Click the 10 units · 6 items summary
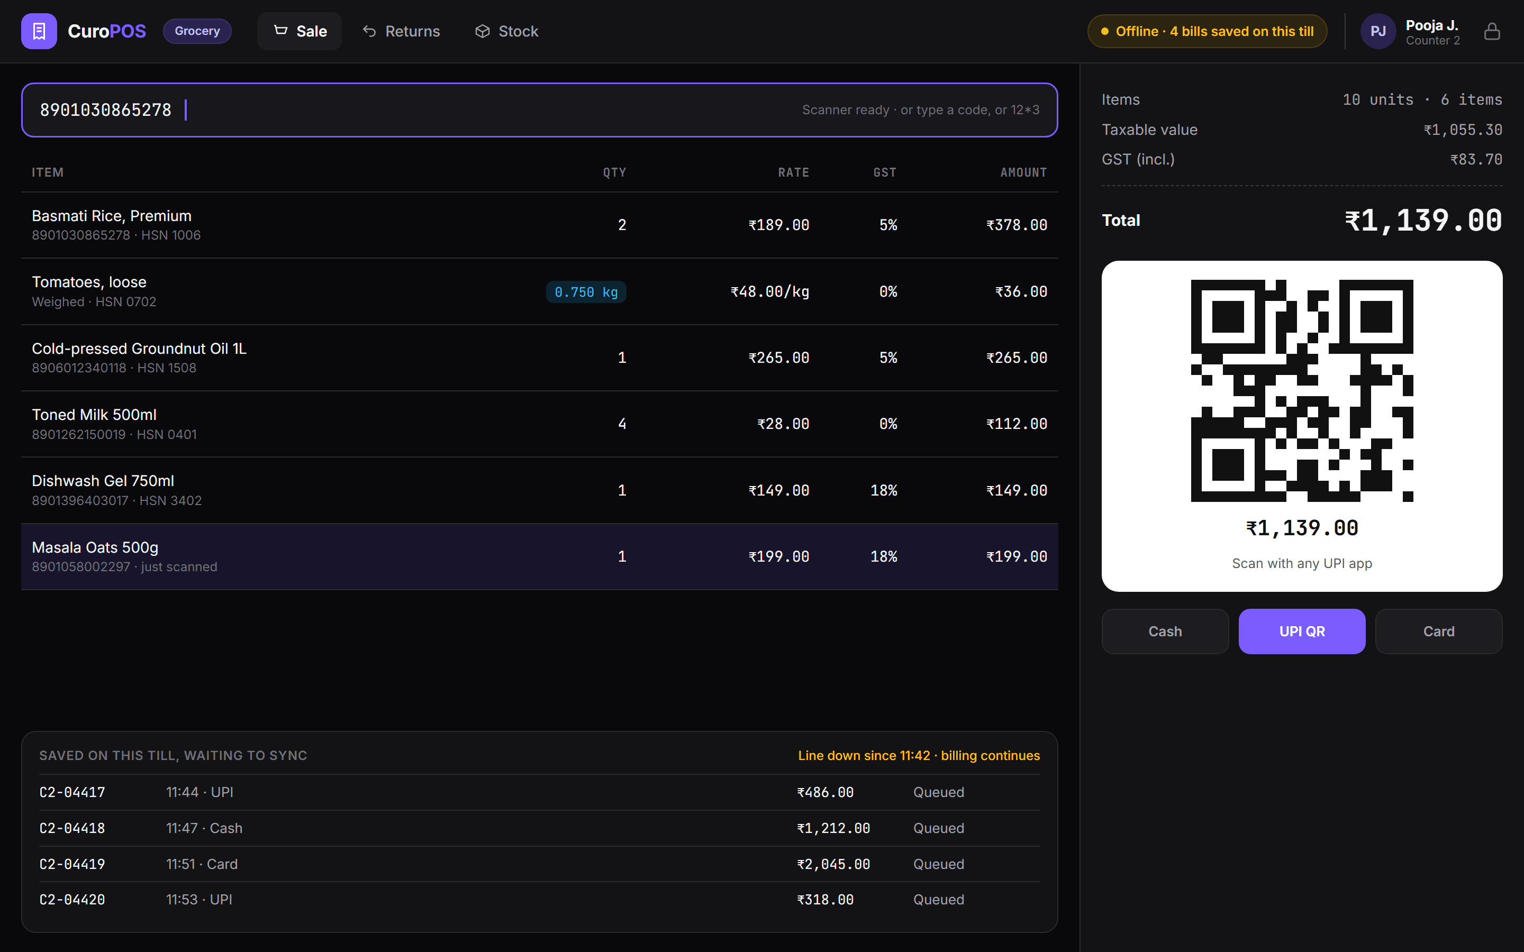 pos(1422,99)
